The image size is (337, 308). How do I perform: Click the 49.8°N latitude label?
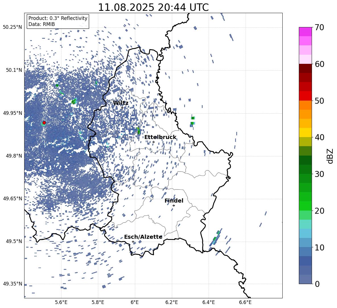[x=14, y=156]
